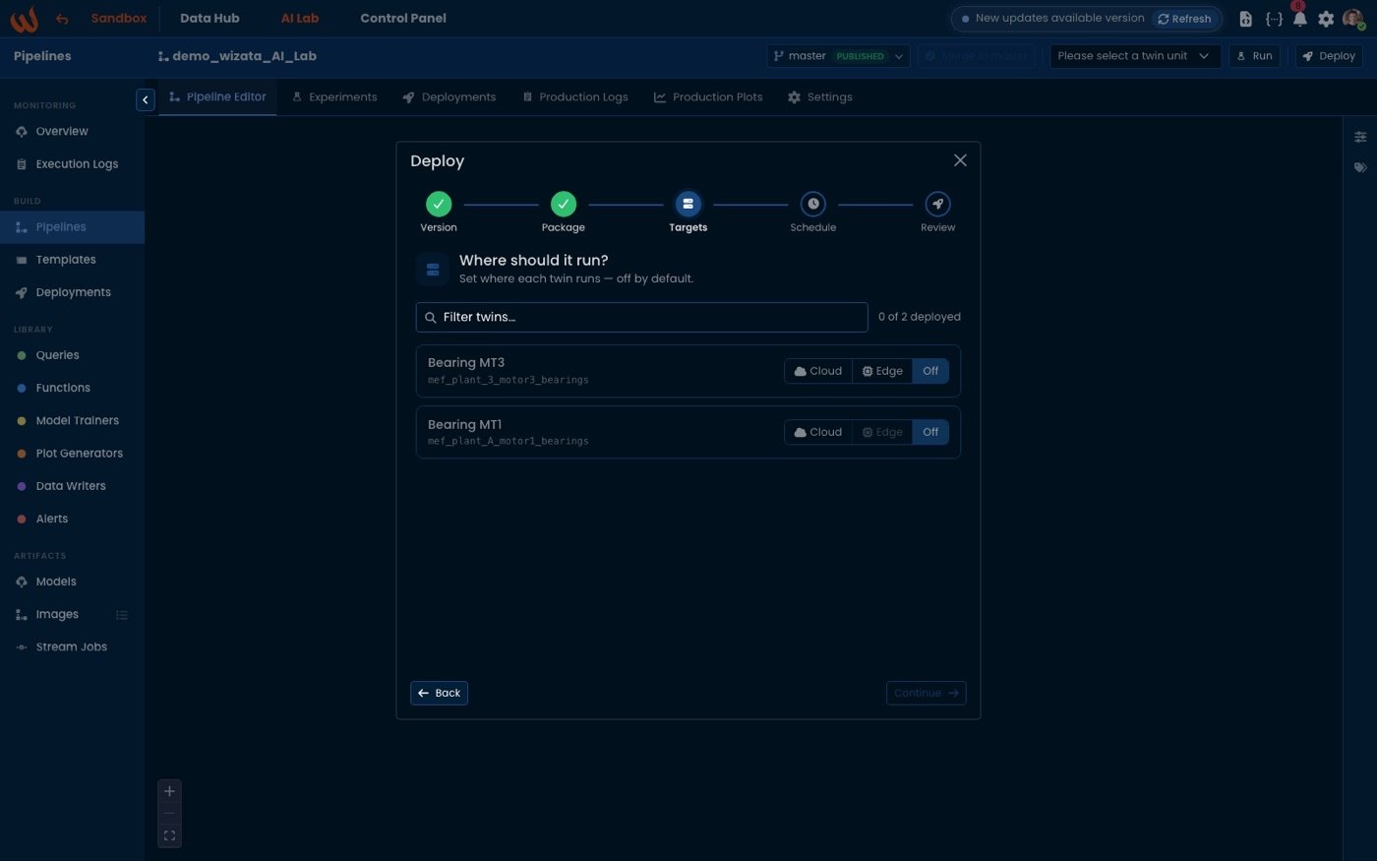Click the Review step rocket icon
Image resolution: width=1377 pixels, height=861 pixels.
[x=938, y=204]
